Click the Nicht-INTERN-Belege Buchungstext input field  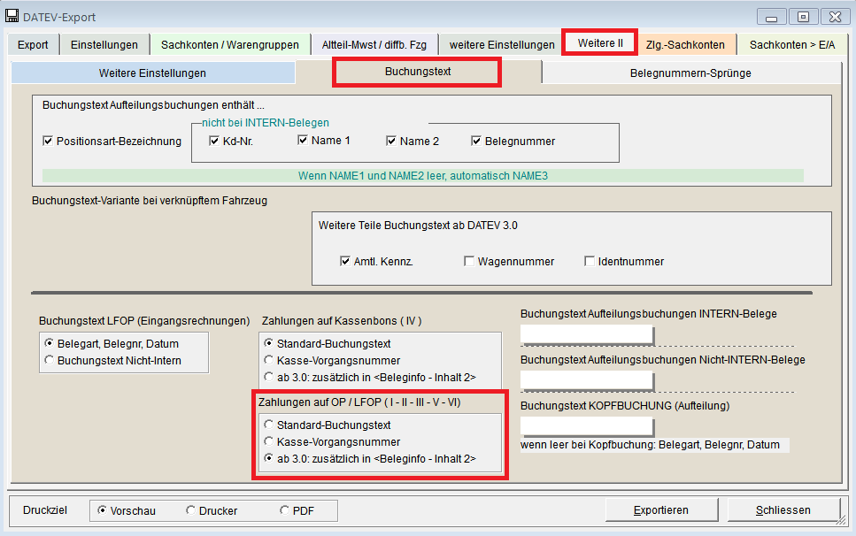click(587, 380)
